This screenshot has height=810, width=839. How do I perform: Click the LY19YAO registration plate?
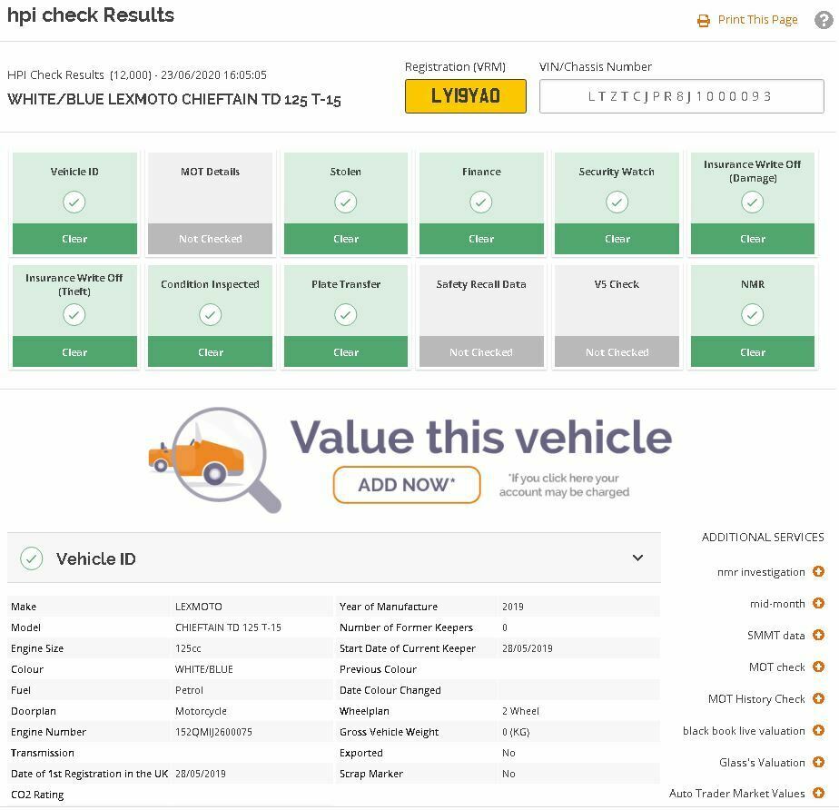point(466,96)
